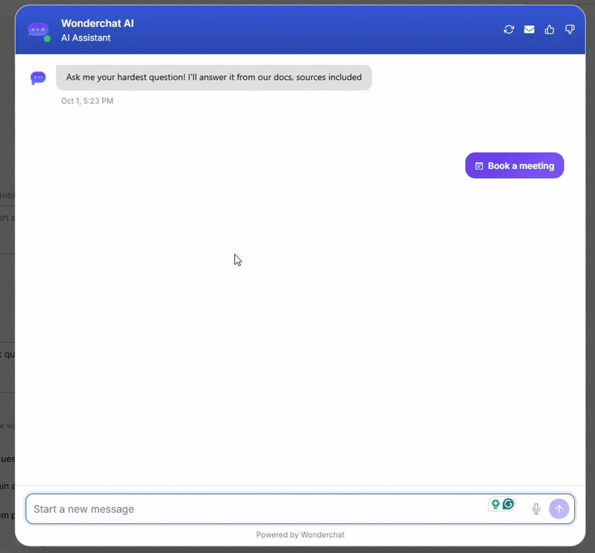
Task: Open the email envelope icon
Action: click(529, 30)
